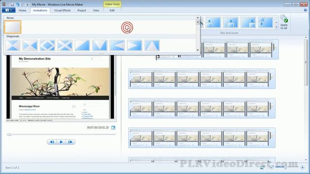Open Movie Maker help

coord(305,10)
